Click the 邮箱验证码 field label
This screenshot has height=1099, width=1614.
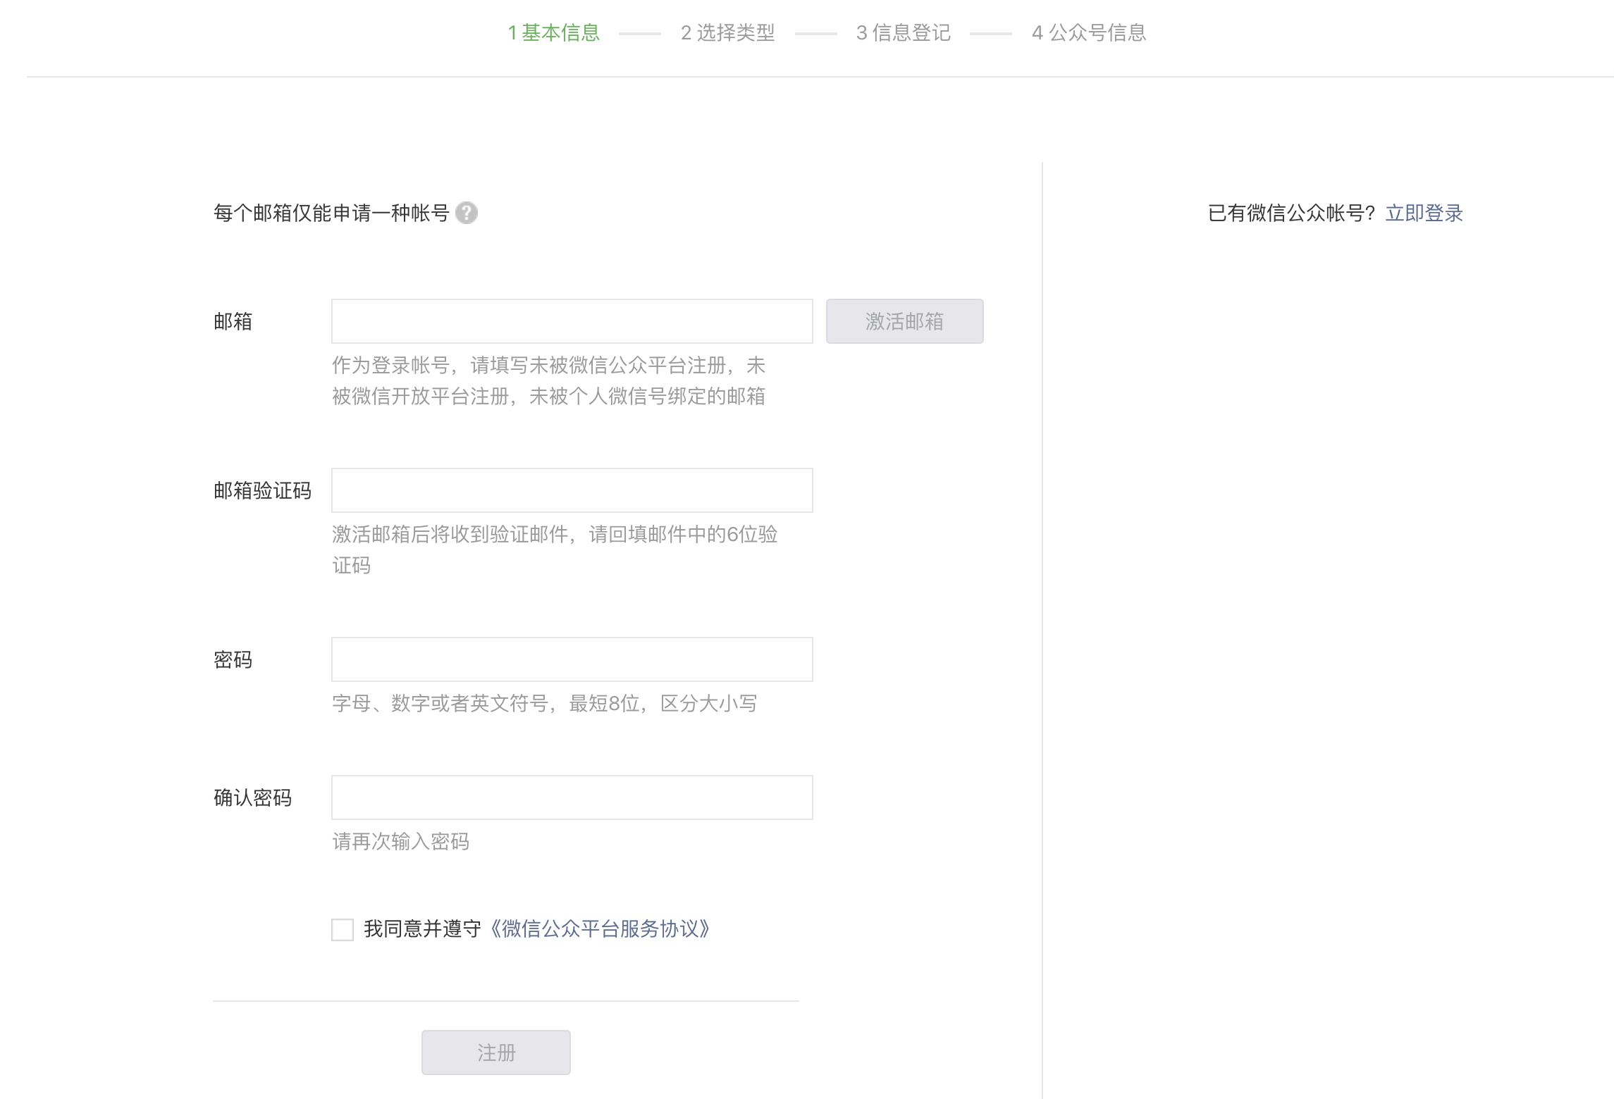coord(262,490)
